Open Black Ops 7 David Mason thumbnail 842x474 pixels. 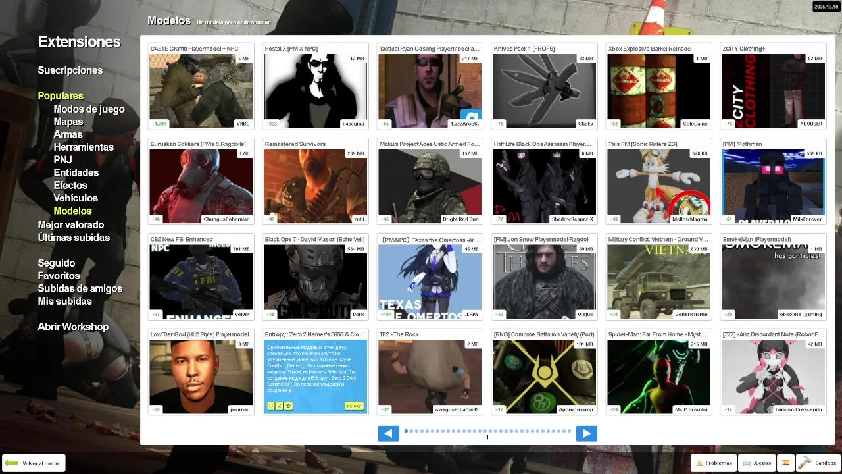316,282
